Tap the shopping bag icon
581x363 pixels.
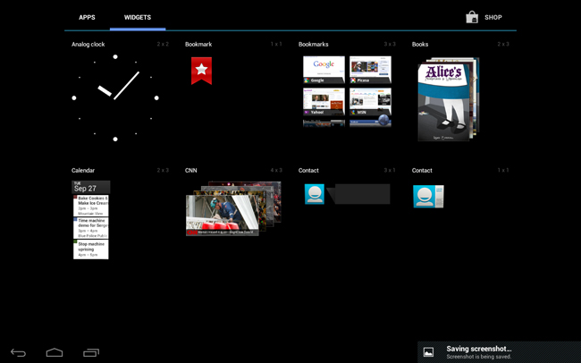point(472,17)
